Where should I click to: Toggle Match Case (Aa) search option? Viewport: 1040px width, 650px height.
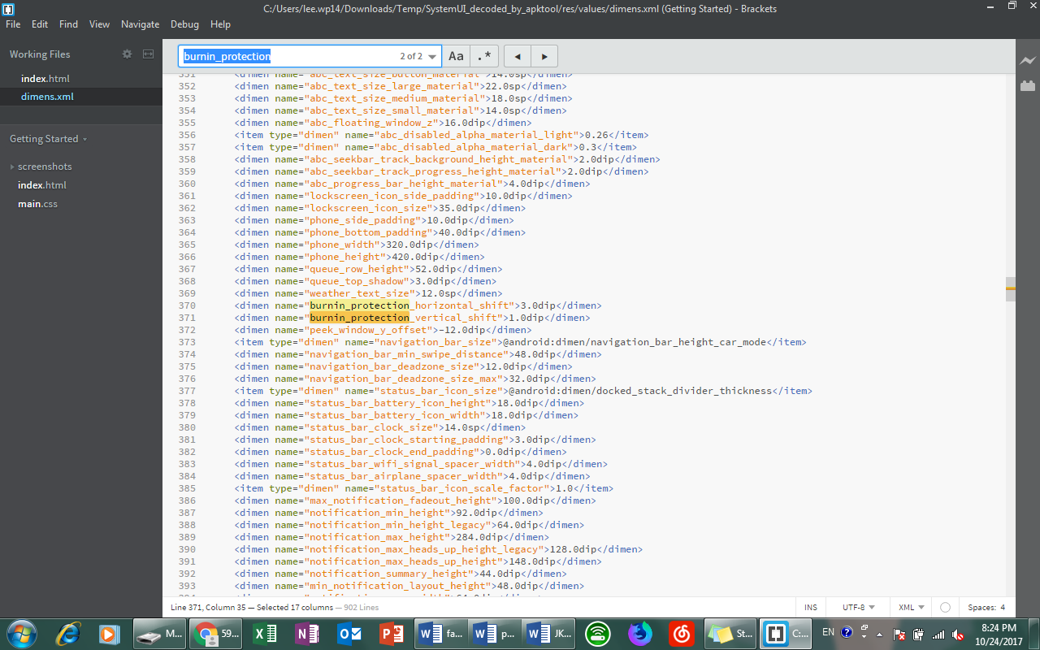457,56
